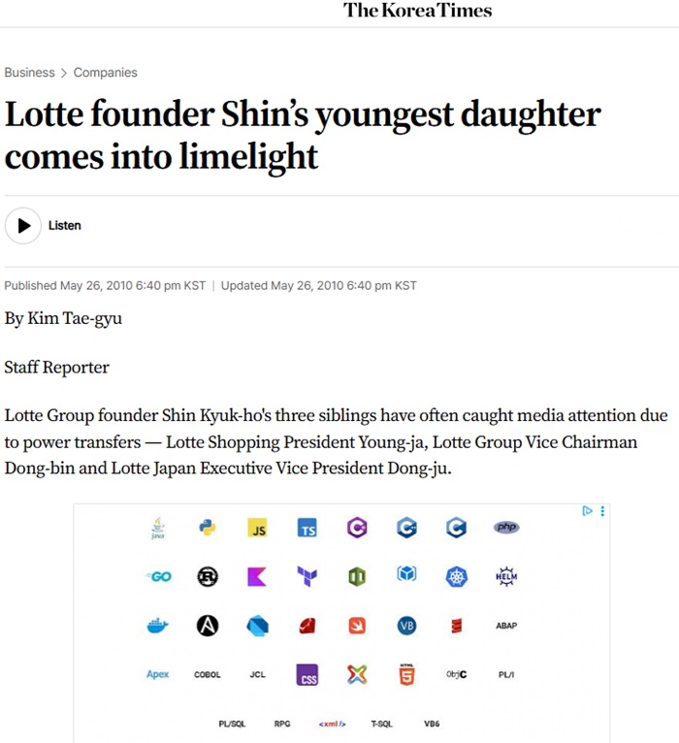Click The Korea Times logo
This screenshot has height=743, width=679.
click(417, 11)
